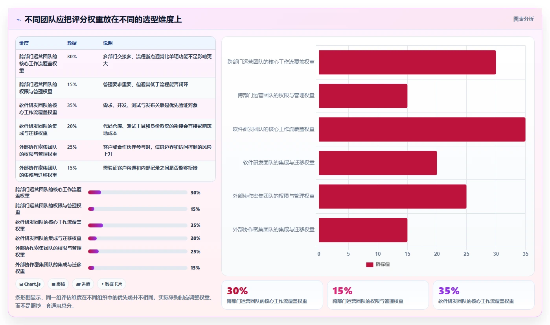This screenshot has height=325, width=550.
Task: Select the 进度 chip
Action: (83, 284)
